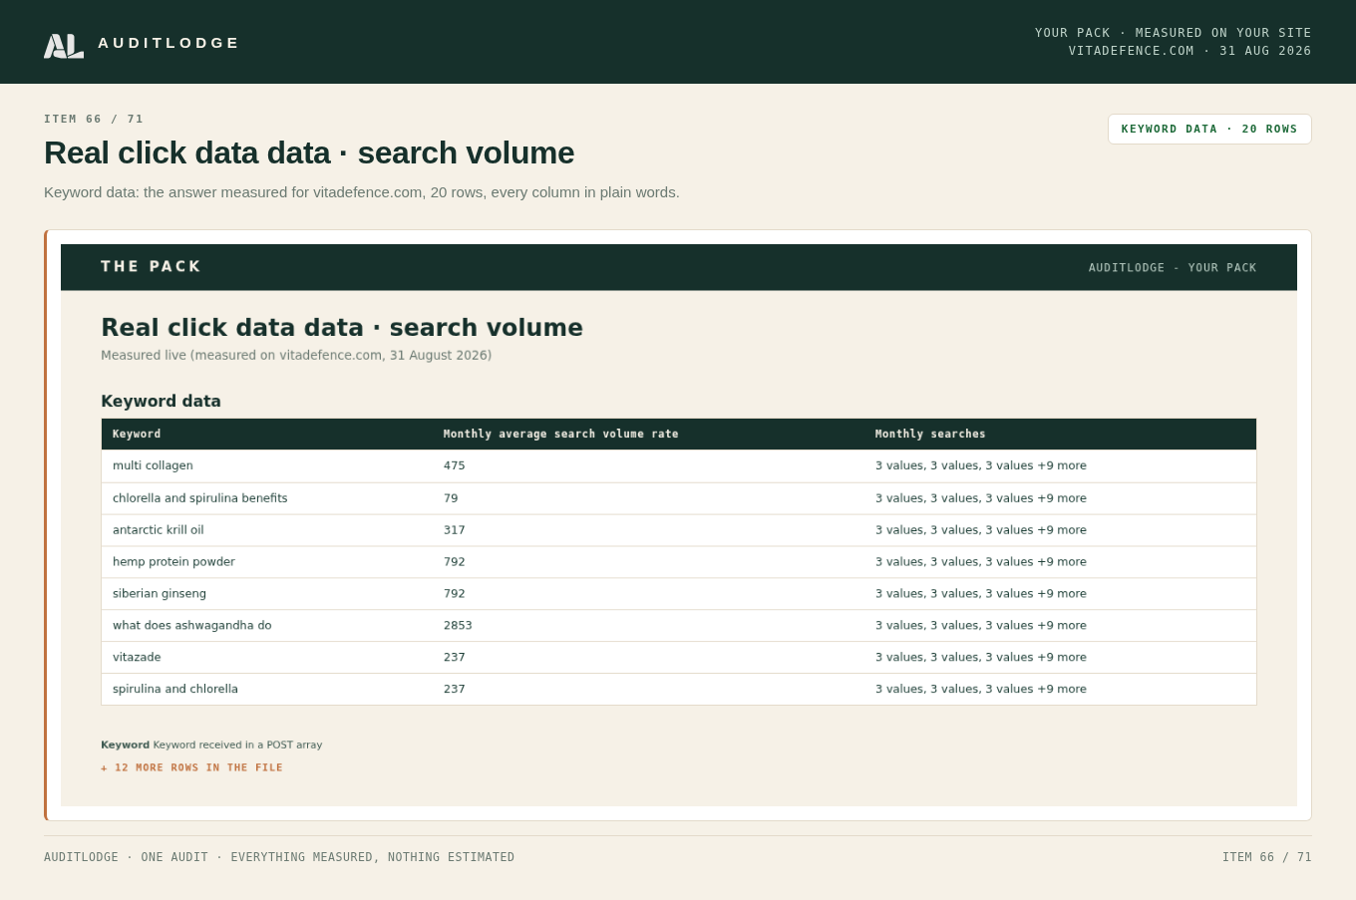Click the 'KEYWORD DATA · 20 ROWS' badge
The image size is (1356, 900).
pos(1209,129)
